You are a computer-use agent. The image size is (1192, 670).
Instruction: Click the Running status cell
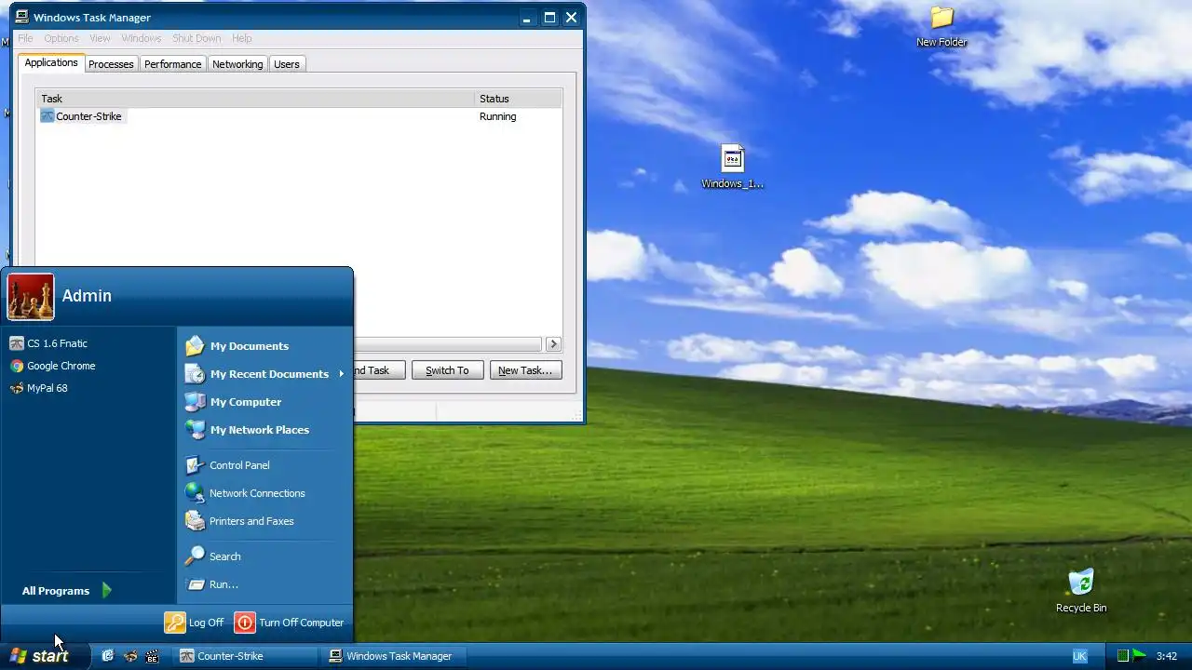(x=497, y=116)
